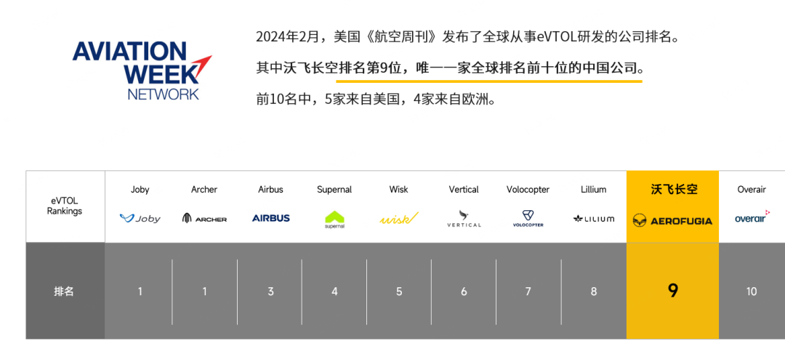Click rank '3' under Airbus
The height and width of the screenshot is (341, 785).
(271, 292)
